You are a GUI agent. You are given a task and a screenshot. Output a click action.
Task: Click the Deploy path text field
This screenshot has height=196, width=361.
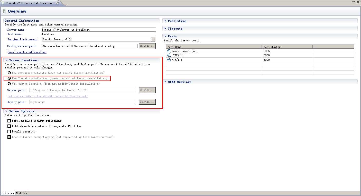tap(82, 102)
